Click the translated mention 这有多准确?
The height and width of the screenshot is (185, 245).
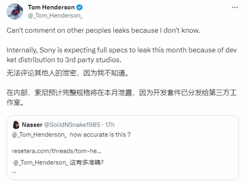(86, 162)
